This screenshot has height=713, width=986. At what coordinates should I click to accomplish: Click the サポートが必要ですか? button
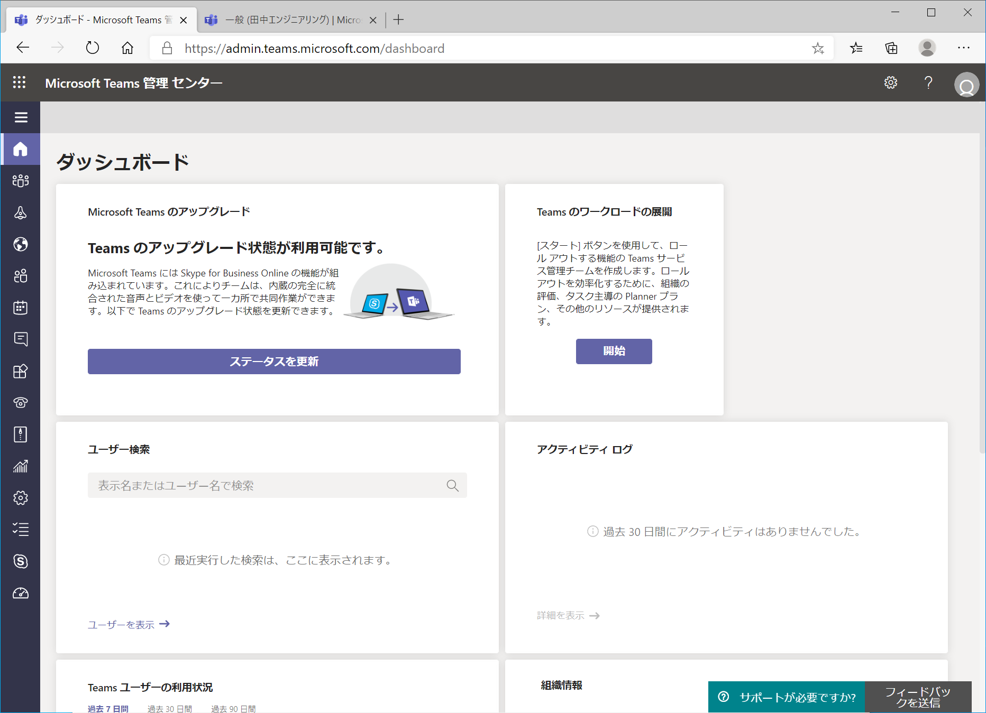click(x=787, y=697)
